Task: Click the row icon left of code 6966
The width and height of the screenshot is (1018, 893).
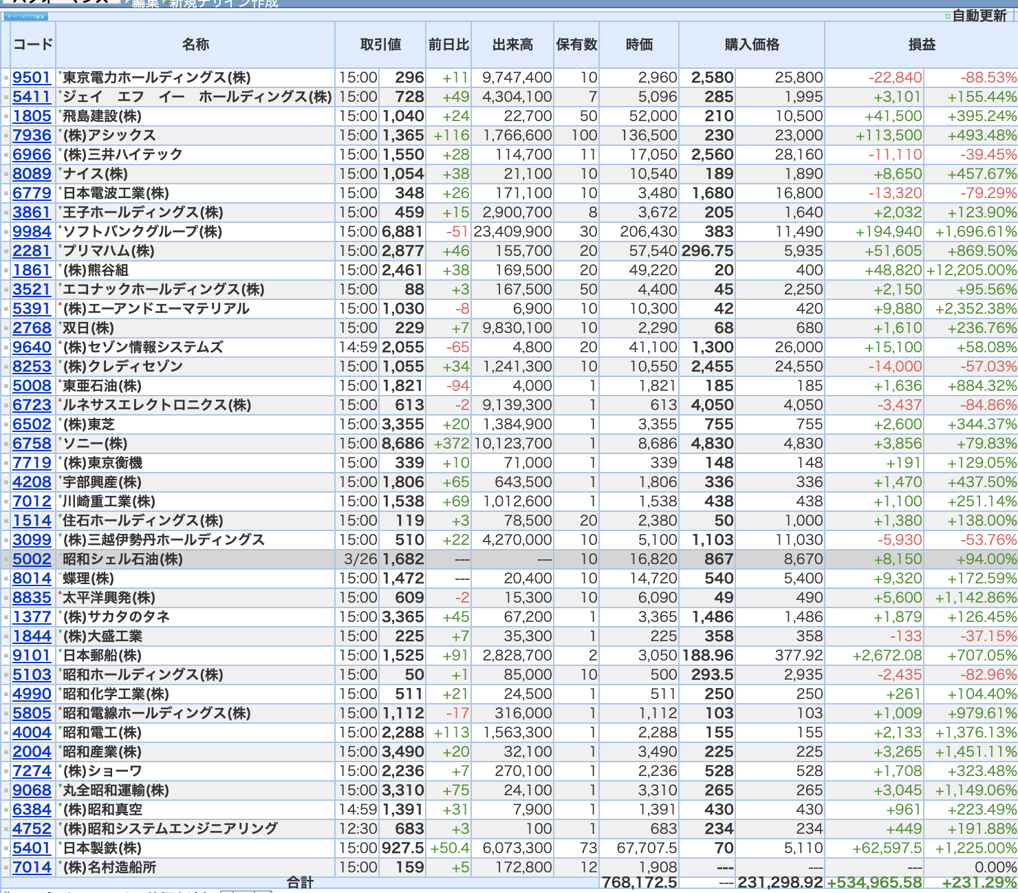Action: click(6, 155)
